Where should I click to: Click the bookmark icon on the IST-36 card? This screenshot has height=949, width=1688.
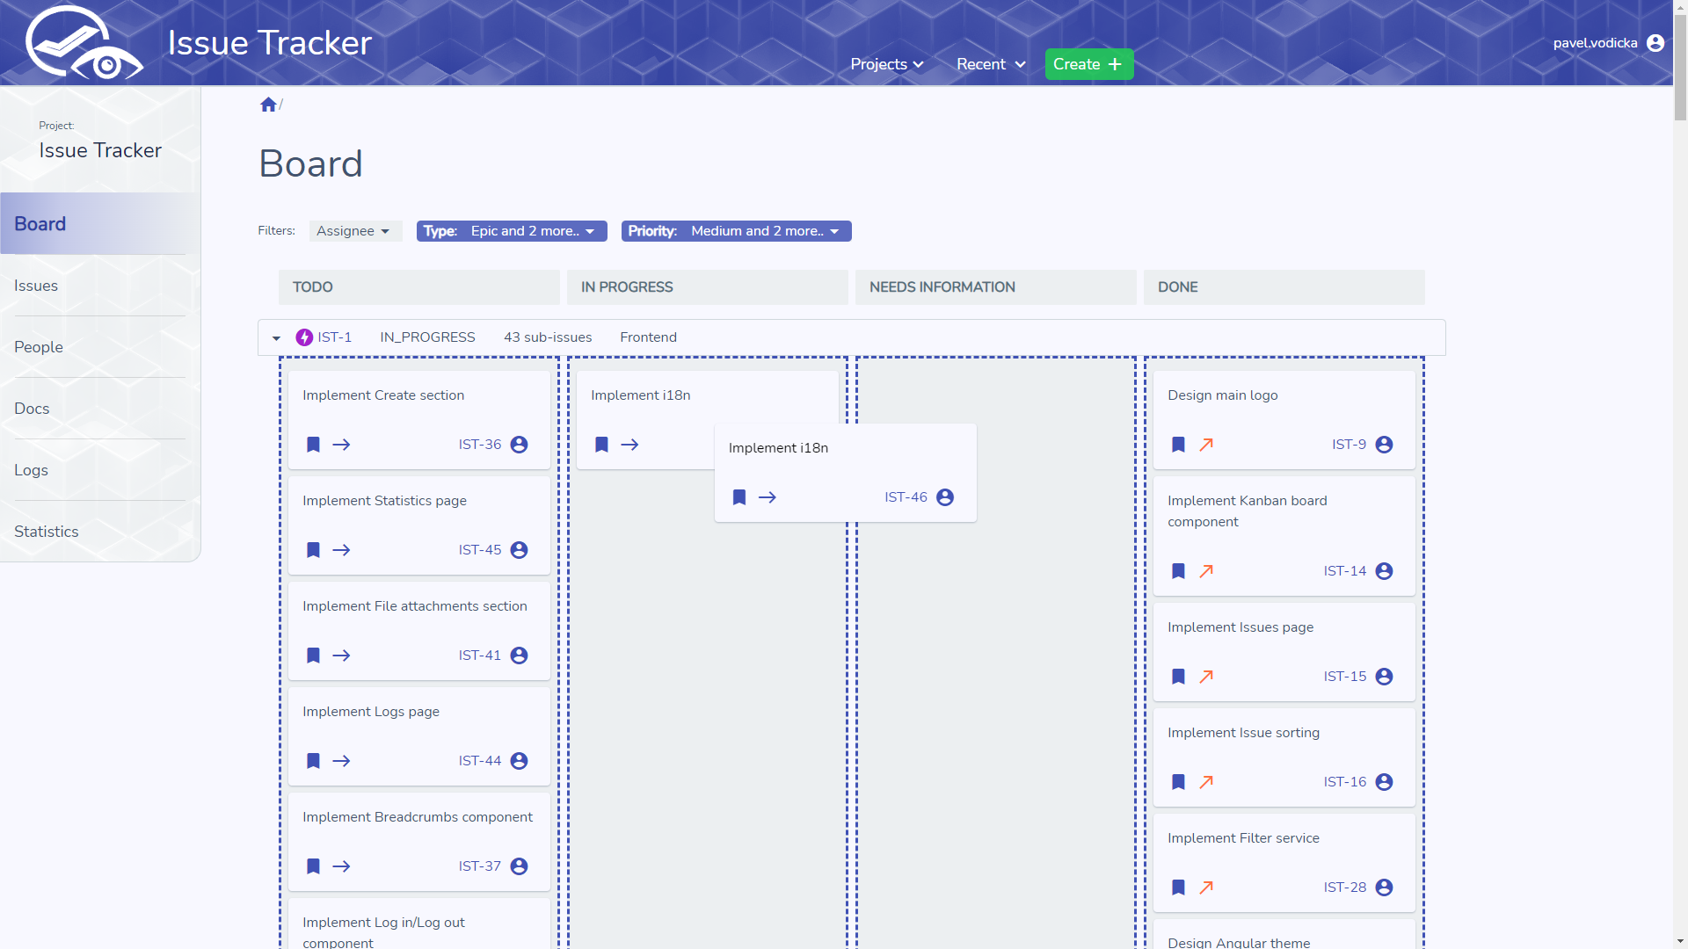click(313, 445)
